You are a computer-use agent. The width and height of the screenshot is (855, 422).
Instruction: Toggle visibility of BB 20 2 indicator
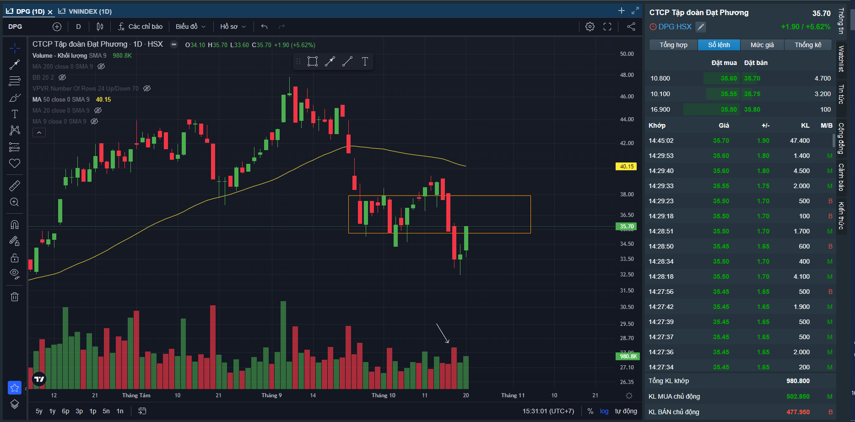(62, 77)
